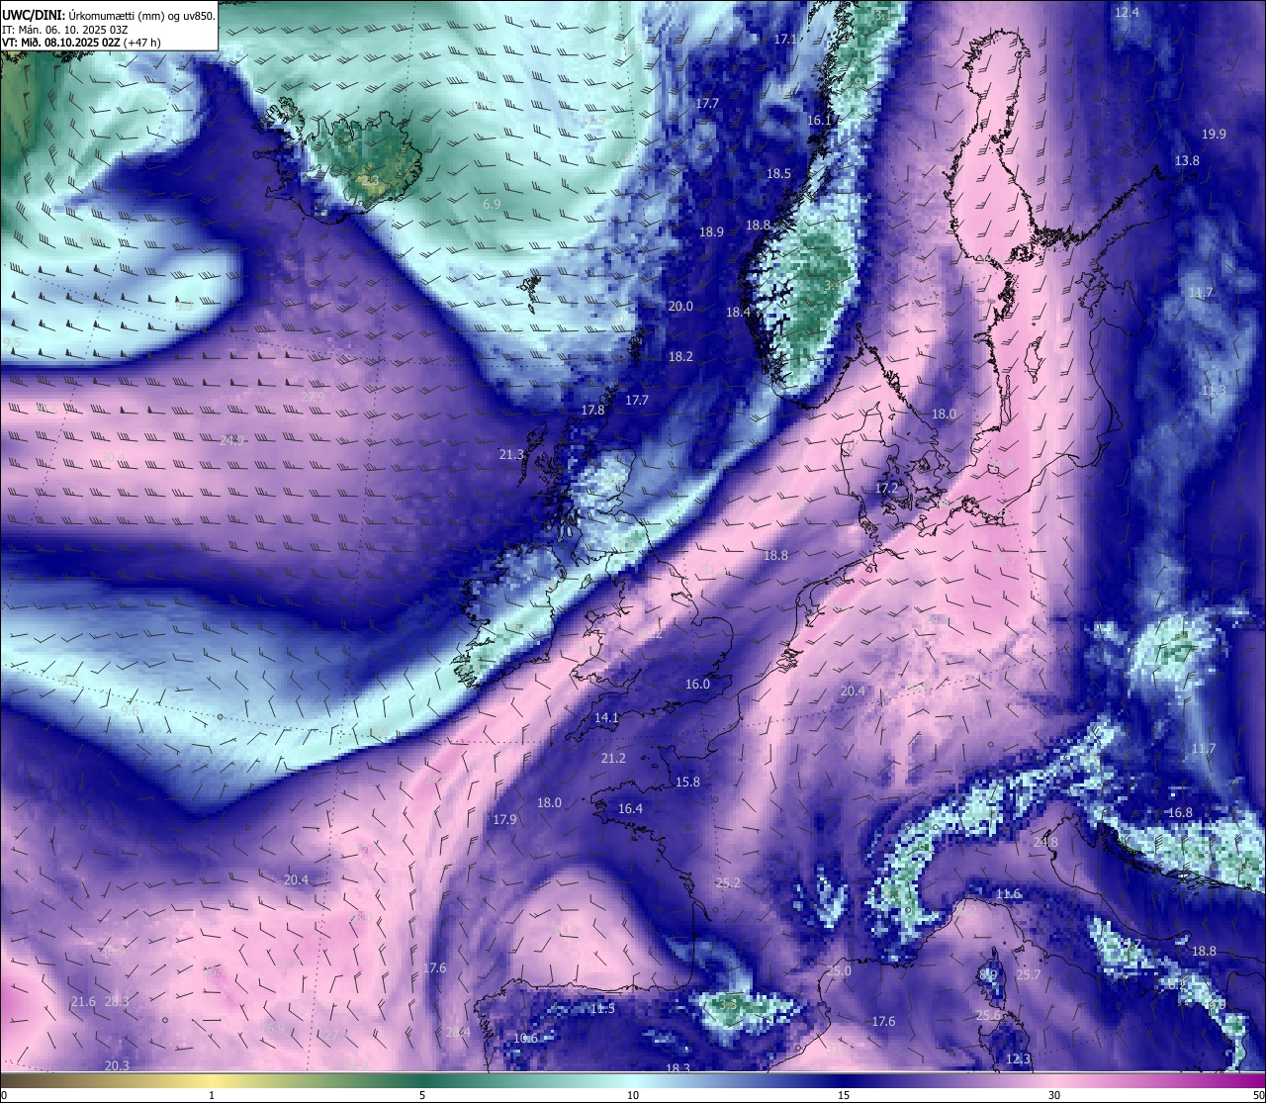Viewport: 1266px width, 1103px height.
Task: Click the 'IT: Mán. 06. 10. 2025 03Z' line
Action: [x=65, y=29]
